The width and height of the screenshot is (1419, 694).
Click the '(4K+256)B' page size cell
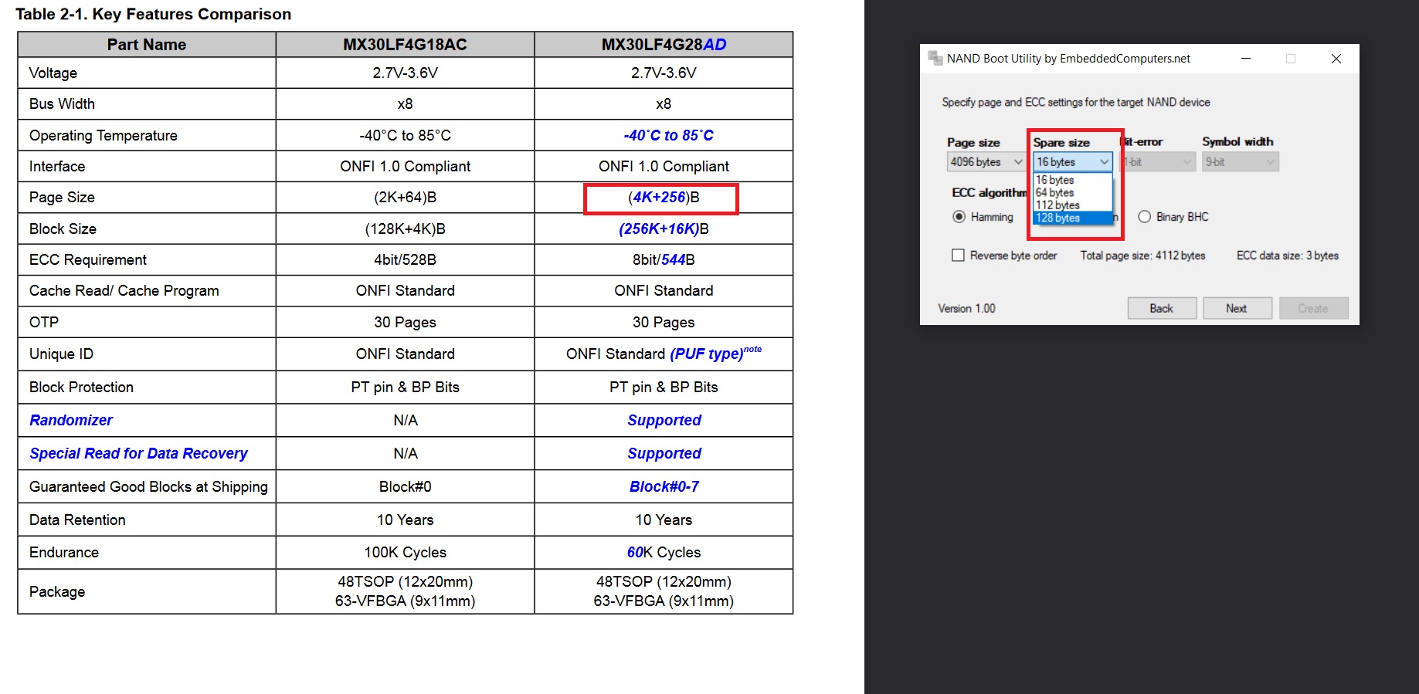664,198
